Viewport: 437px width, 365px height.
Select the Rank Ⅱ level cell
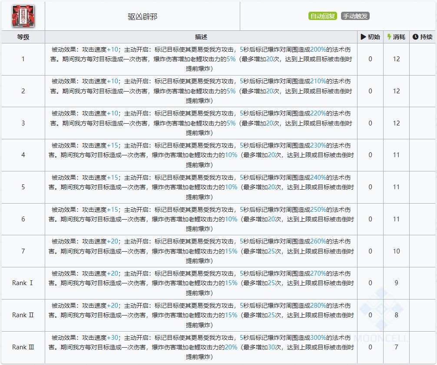pyautogui.click(x=23, y=315)
